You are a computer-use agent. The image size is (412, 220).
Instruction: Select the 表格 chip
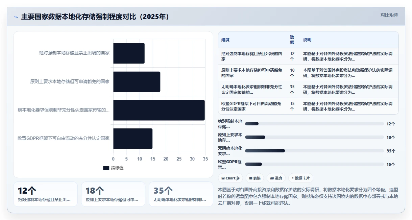point(255,178)
